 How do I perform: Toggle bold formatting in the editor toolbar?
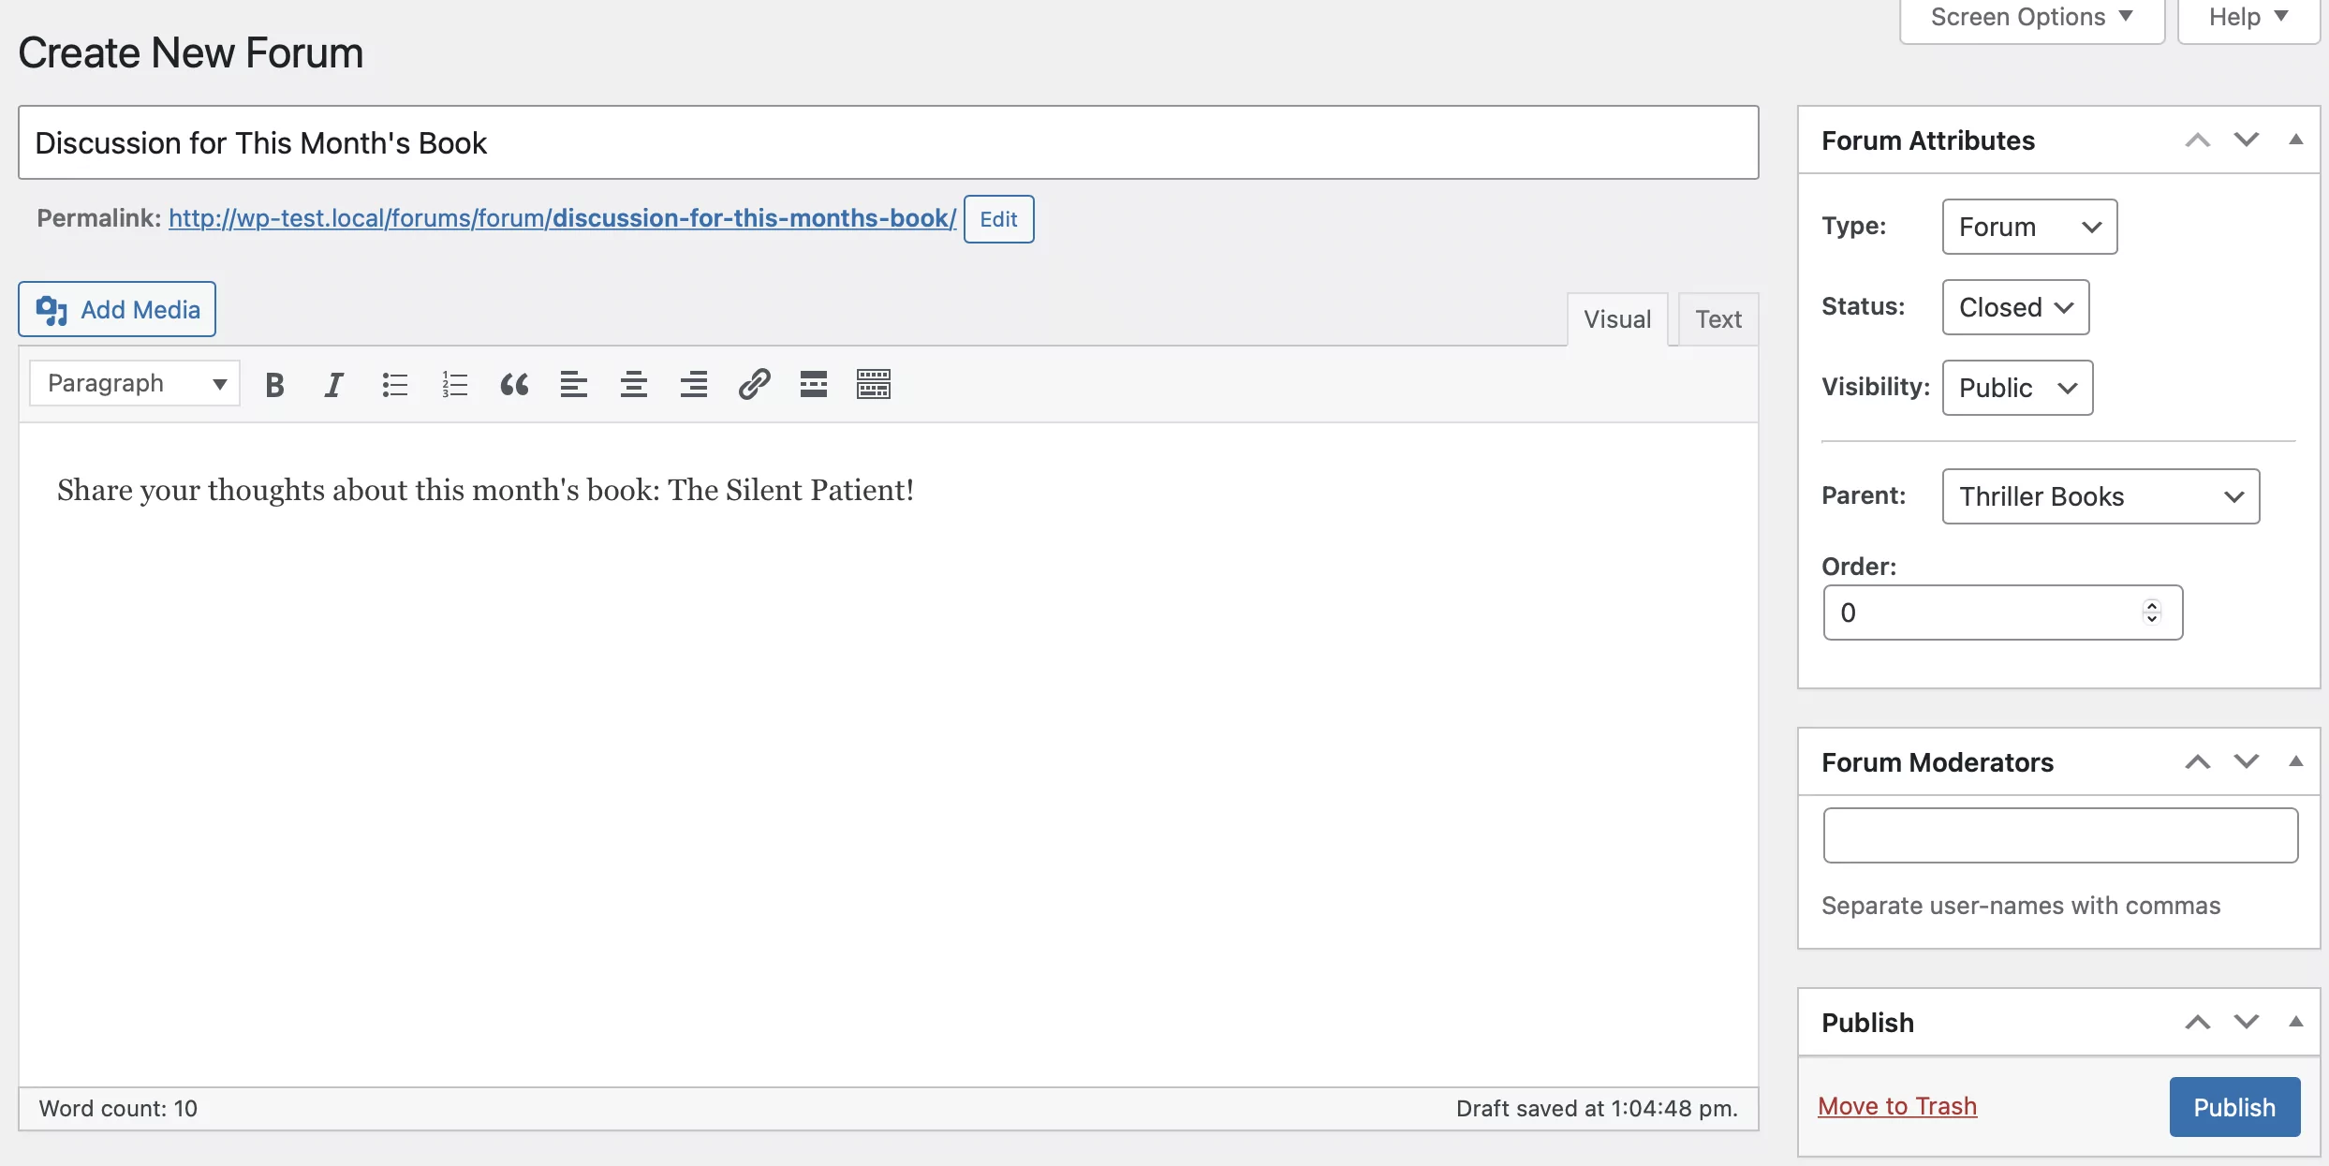[x=274, y=384]
